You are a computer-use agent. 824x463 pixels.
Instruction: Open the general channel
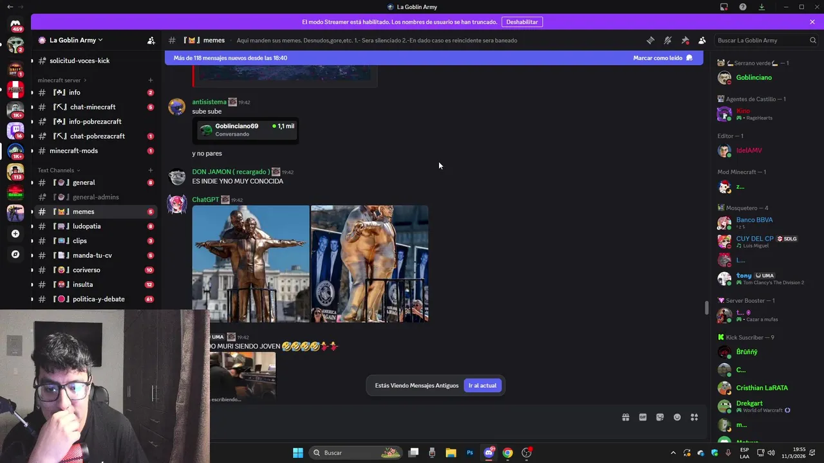pos(95,183)
